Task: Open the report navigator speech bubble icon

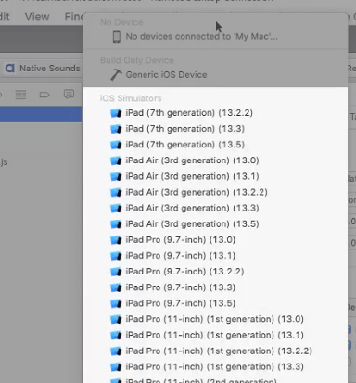Action: 69,94
